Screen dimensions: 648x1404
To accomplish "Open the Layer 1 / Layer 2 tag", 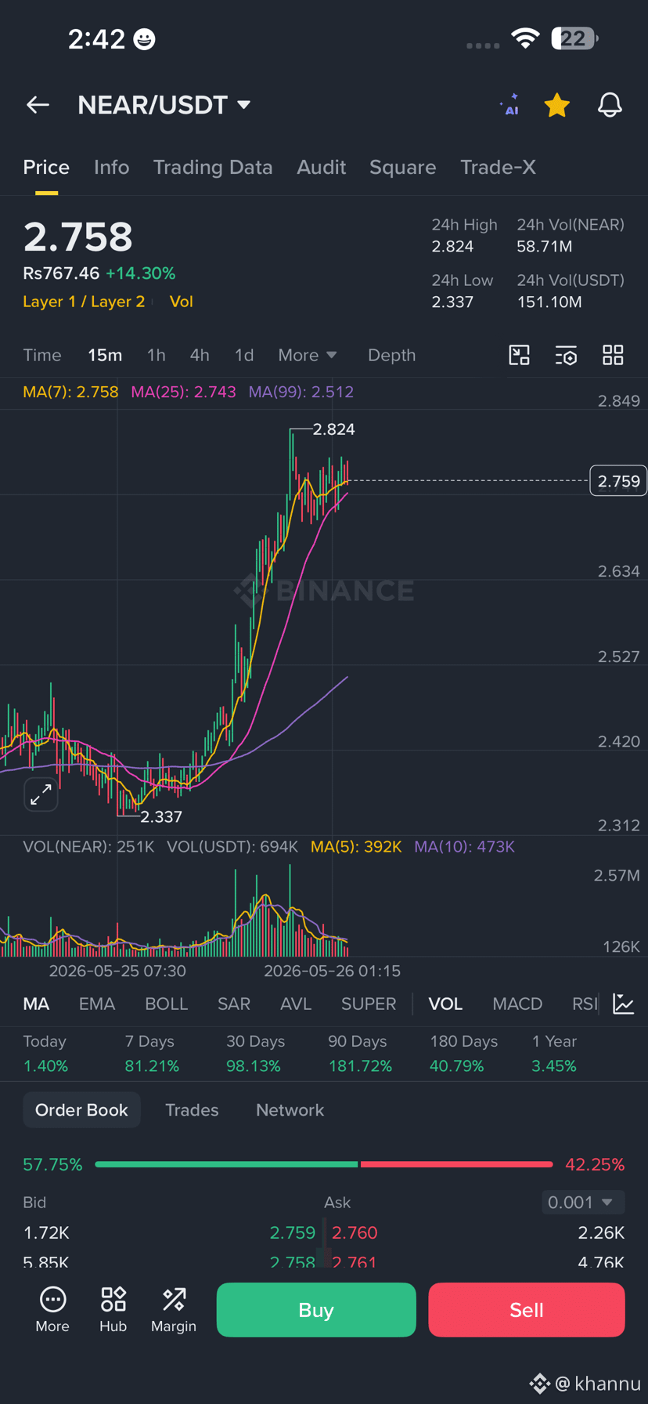I will [84, 302].
